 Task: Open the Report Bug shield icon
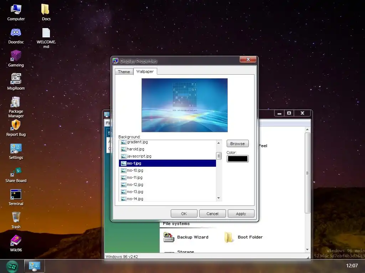(x=16, y=128)
